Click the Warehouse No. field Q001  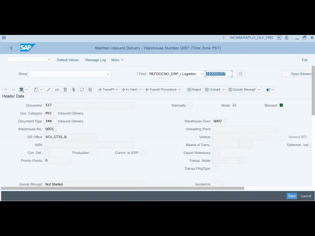coord(50,129)
